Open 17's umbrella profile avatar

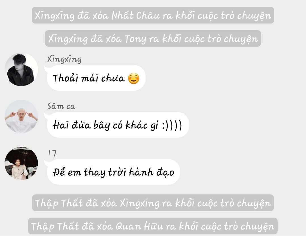tap(21, 163)
